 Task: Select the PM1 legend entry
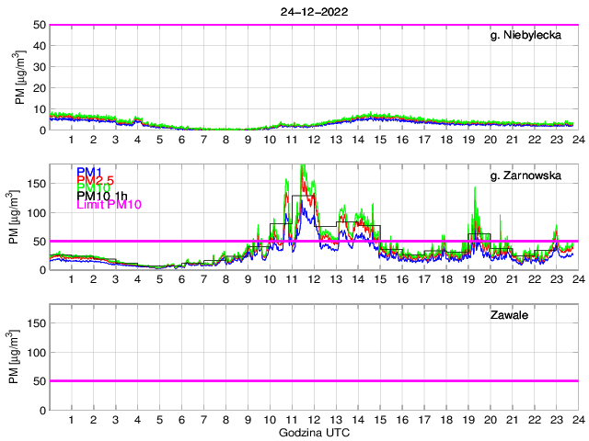point(89,172)
